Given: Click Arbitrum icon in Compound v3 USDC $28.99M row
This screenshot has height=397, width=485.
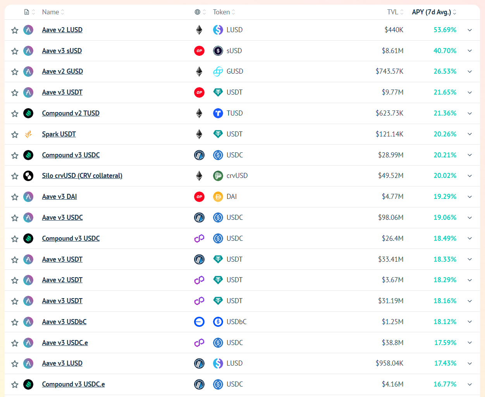Looking at the screenshot, I should tap(199, 155).
